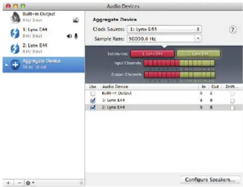
Task: Expand the Aggregate Device disclosure triangle
Action: point(6,65)
